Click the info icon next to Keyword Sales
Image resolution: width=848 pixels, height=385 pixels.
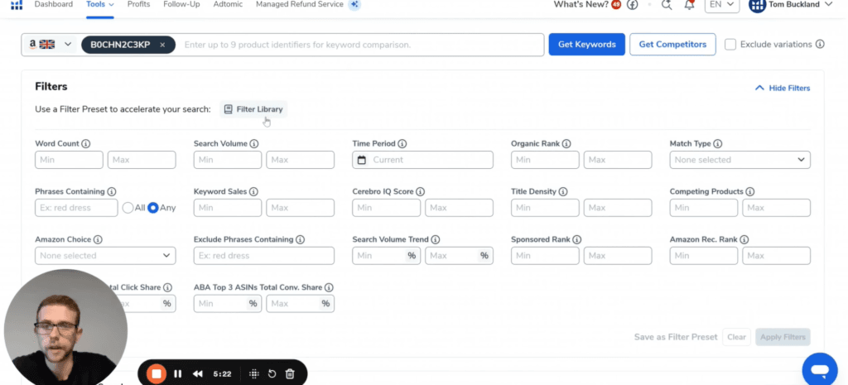(x=253, y=192)
